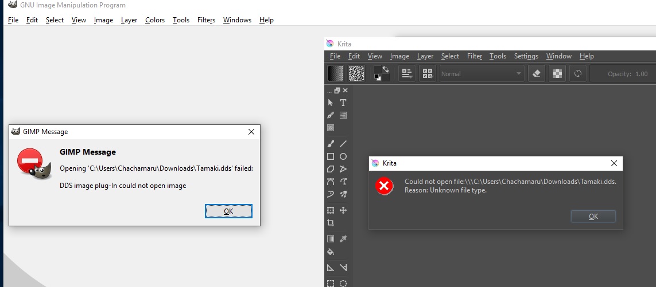656x287 pixels.
Task: Open Krita's brush presets chooser
Action: [x=427, y=73]
